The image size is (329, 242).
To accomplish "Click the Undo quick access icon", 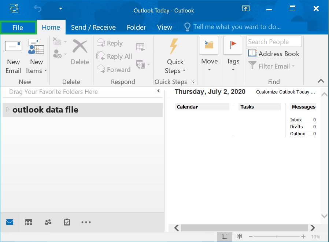I will point(38,8).
